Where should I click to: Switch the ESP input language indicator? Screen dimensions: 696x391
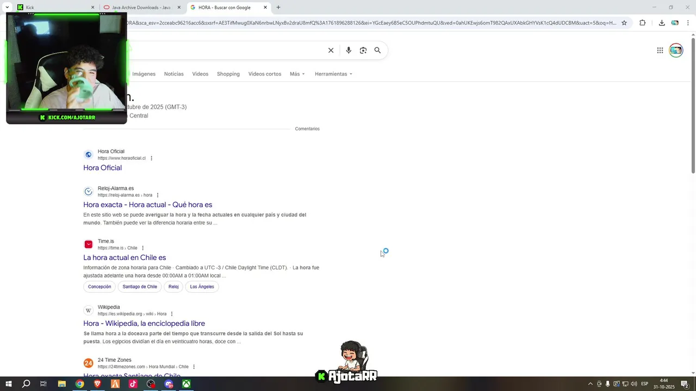tap(645, 384)
